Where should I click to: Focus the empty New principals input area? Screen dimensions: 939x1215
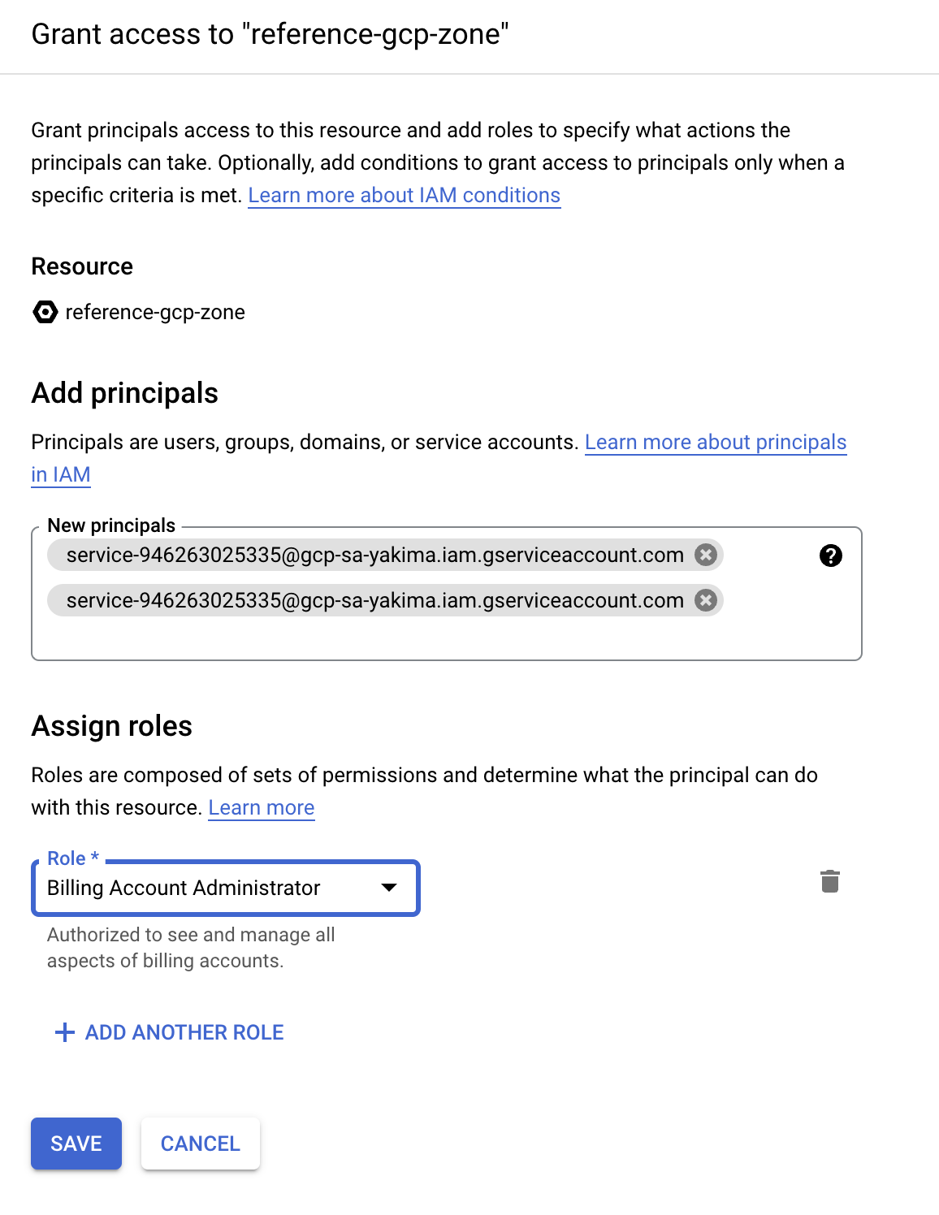coord(445,638)
